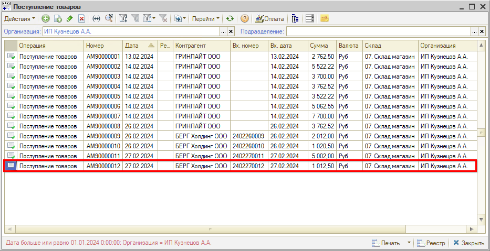Click the Реестр button
This screenshot has height=251, width=490.
pyautogui.click(x=431, y=243)
